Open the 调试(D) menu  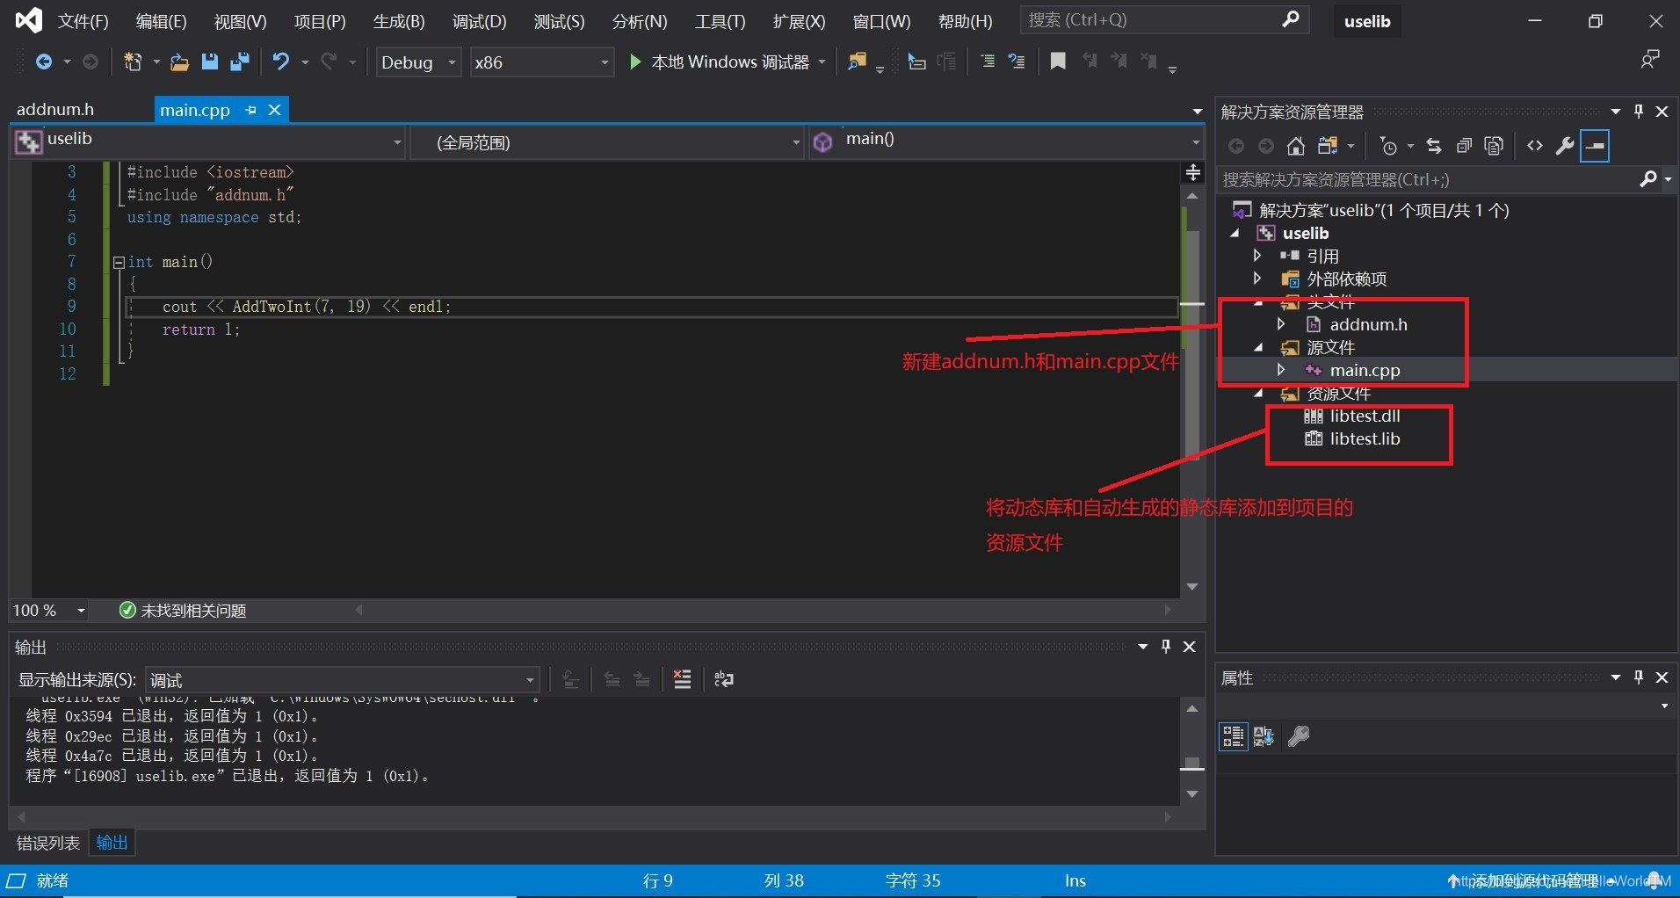(x=480, y=21)
